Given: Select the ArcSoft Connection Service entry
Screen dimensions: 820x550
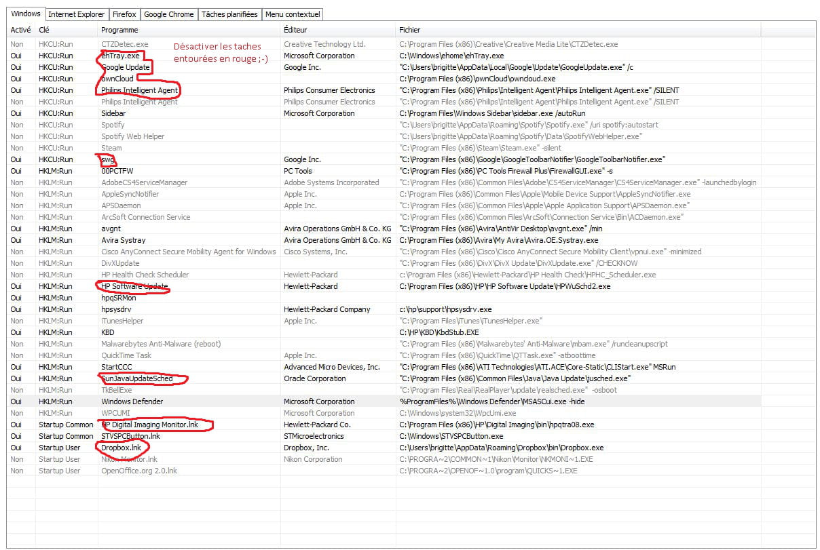Looking at the screenshot, I should [x=145, y=217].
